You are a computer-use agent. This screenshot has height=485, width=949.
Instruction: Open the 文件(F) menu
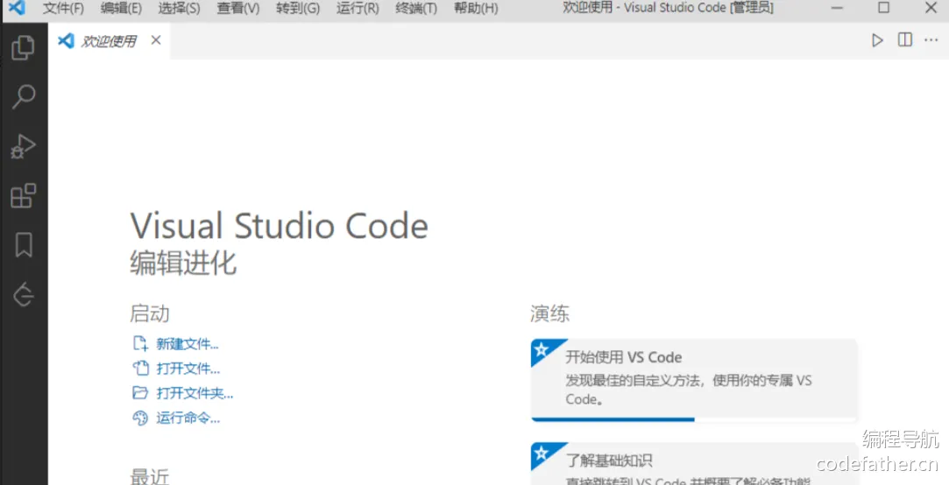point(64,9)
